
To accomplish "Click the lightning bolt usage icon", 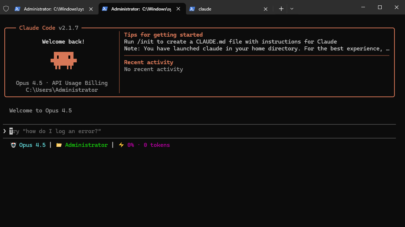I will [121, 145].
